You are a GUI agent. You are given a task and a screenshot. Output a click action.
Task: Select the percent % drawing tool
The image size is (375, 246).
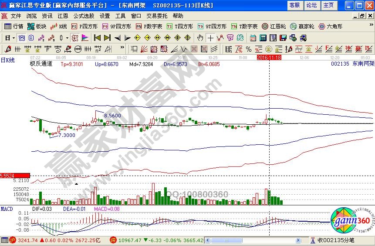point(248,49)
